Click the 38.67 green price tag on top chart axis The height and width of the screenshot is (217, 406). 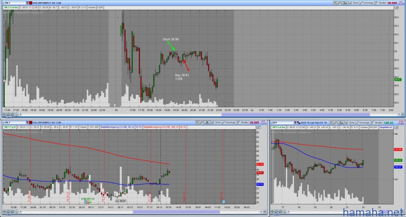pyautogui.click(x=398, y=80)
